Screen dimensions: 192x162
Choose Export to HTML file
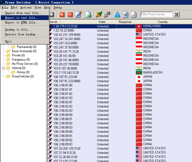pos(25,22)
